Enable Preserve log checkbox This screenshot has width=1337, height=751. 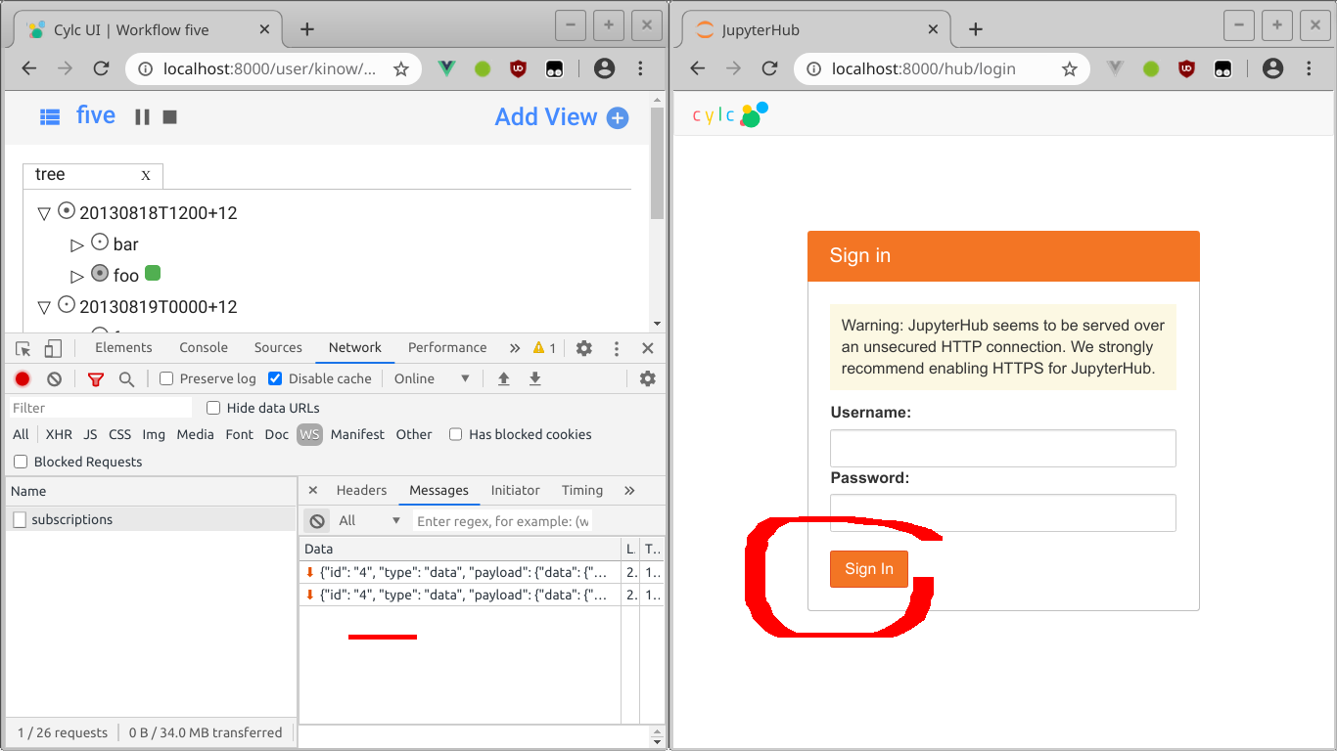166,378
